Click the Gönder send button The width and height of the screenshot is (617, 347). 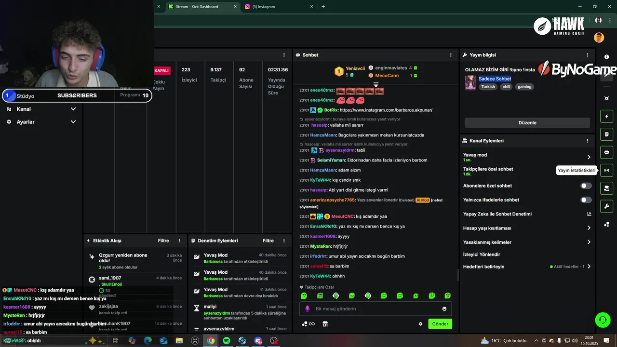(x=440, y=324)
